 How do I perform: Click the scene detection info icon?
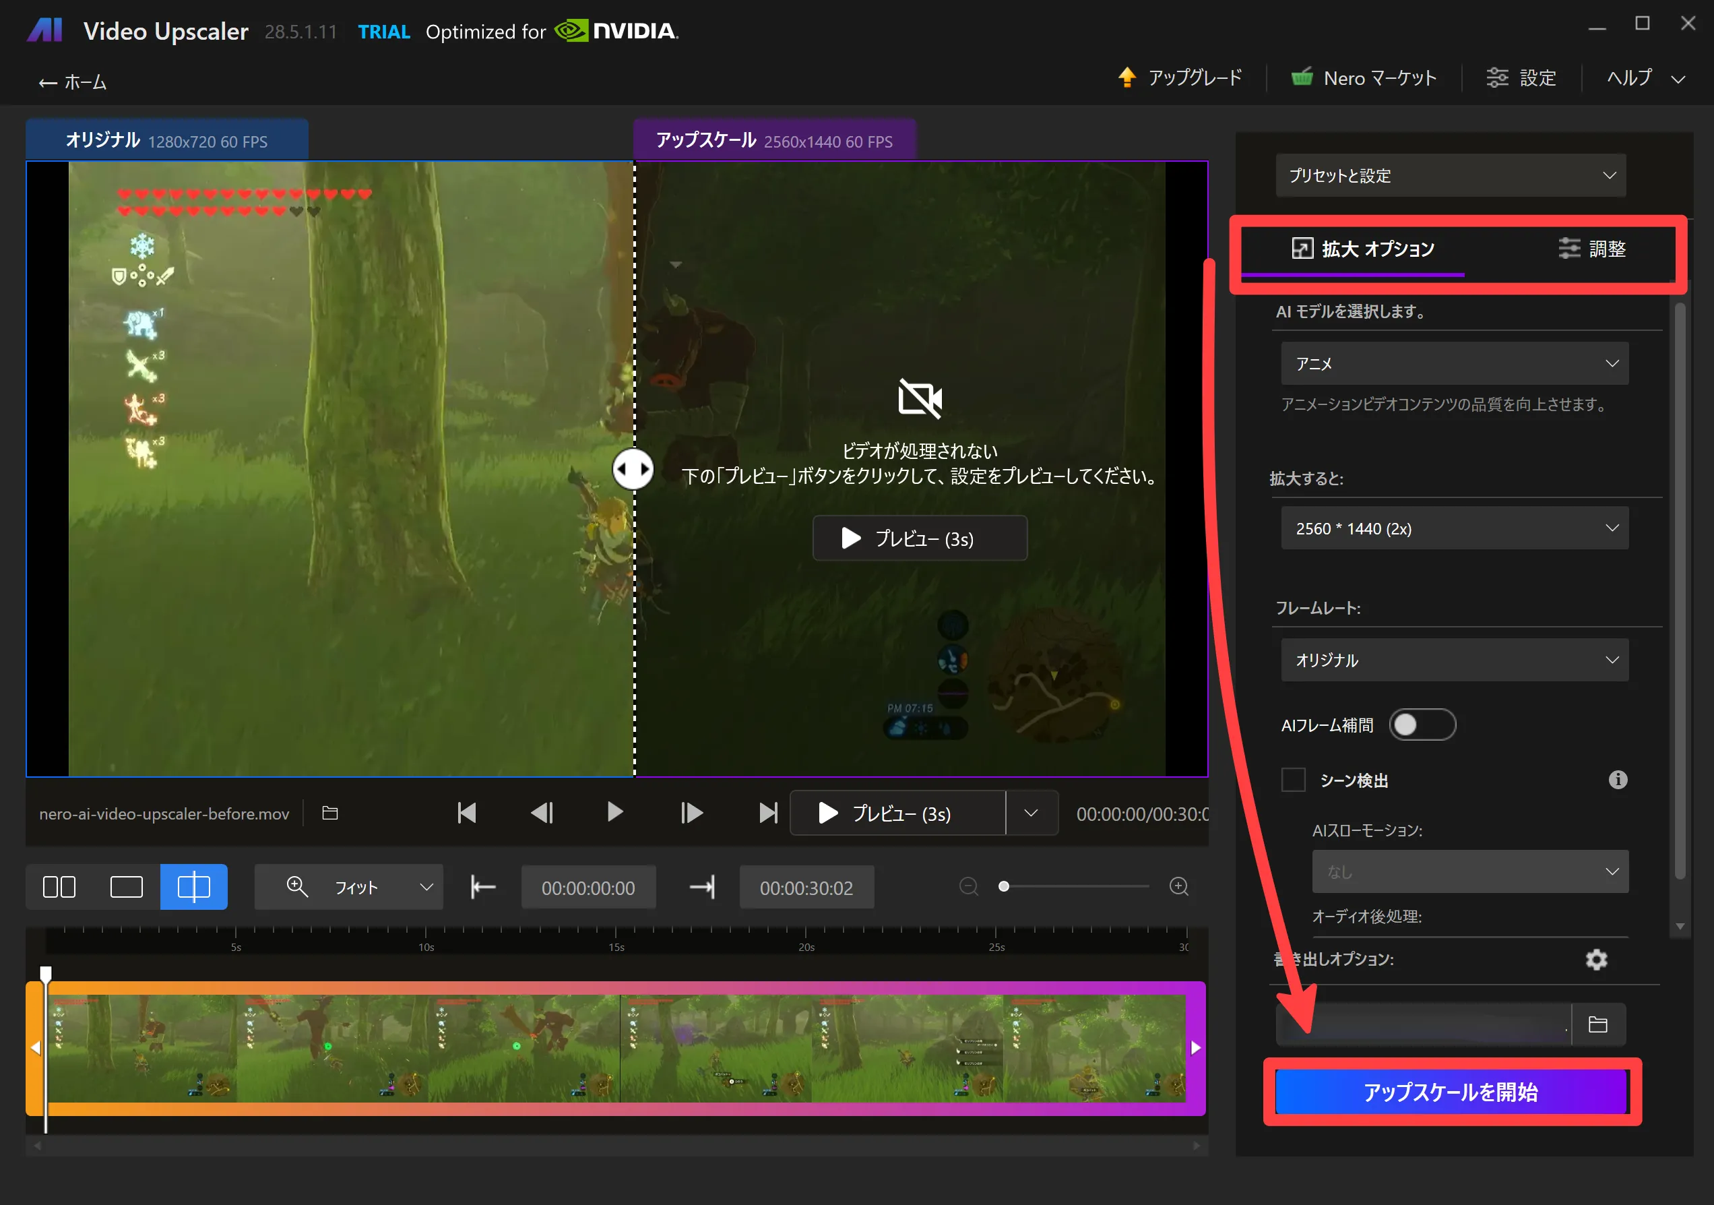1617,780
